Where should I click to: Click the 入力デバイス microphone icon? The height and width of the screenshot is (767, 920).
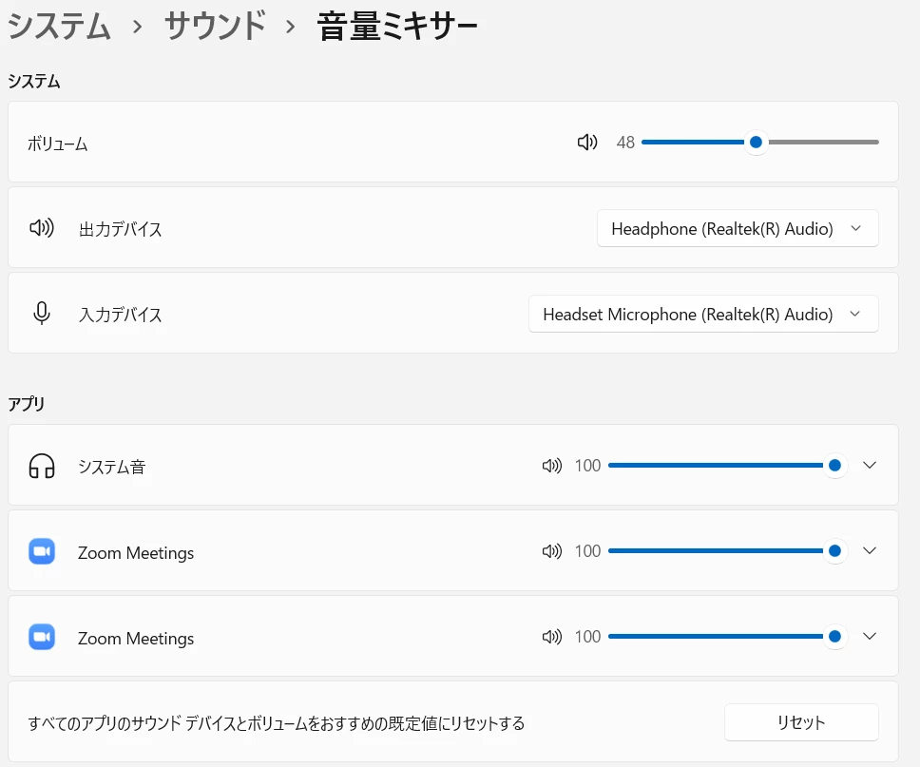click(42, 314)
